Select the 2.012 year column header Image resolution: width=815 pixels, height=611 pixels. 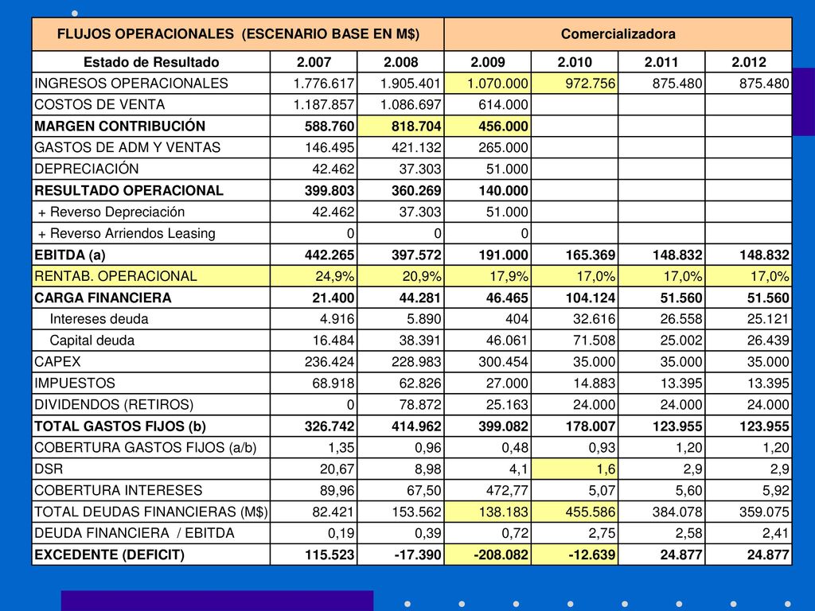coord(748,62)
